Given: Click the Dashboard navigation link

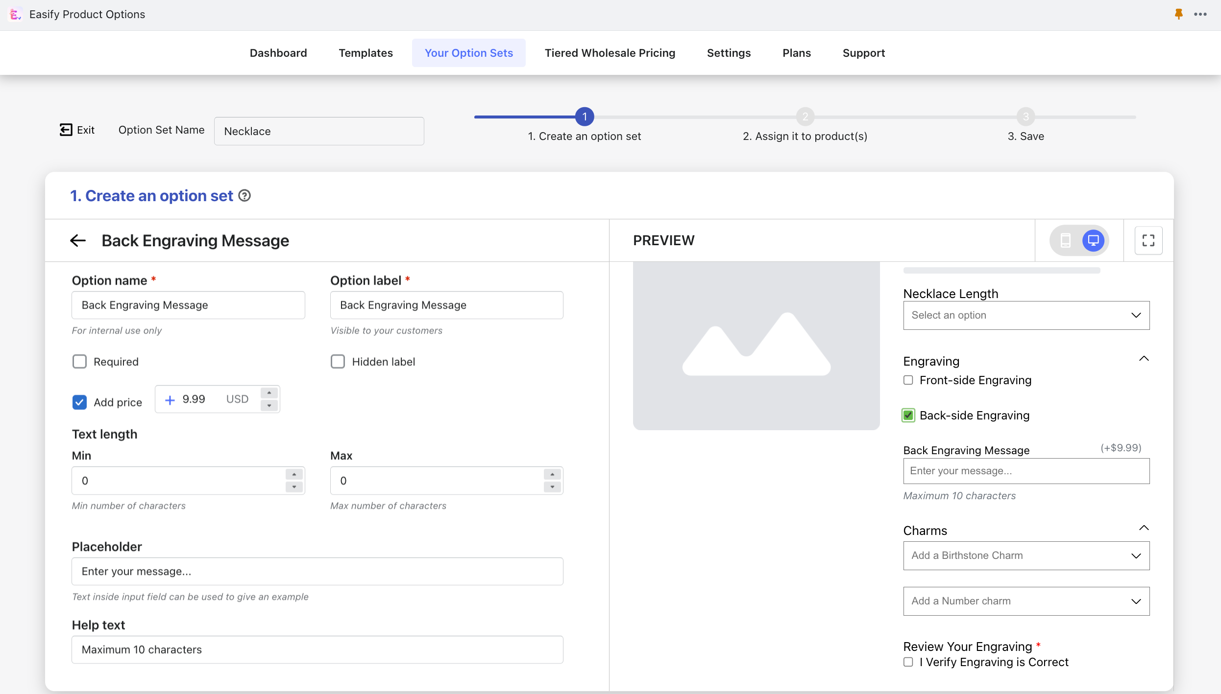Looking at the screenshot, I should tap(278, 53).
